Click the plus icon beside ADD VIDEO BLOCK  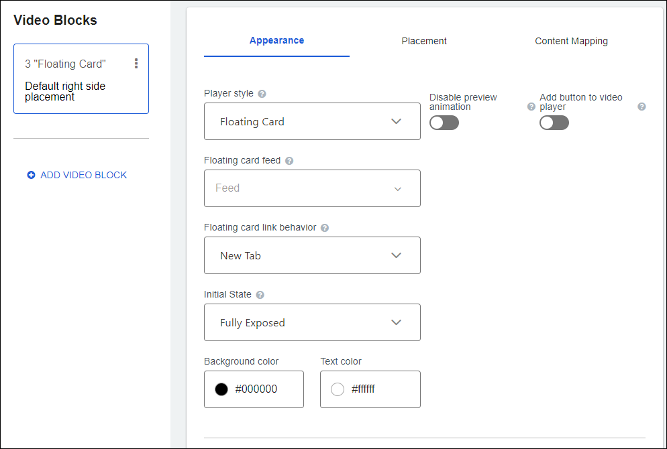pyautogui.click(x=31, y=174)
